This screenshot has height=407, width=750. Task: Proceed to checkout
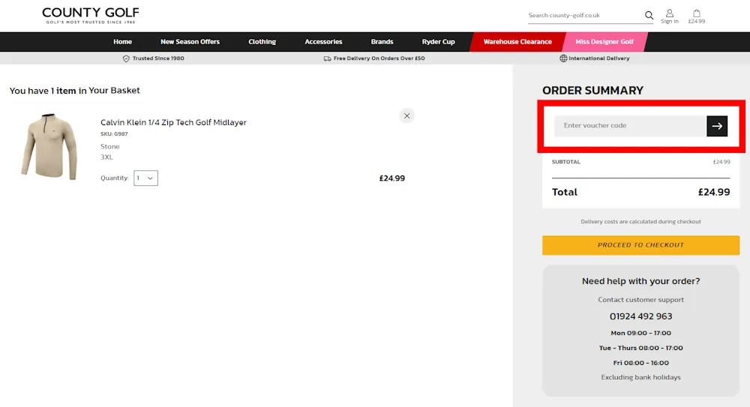tap(641, 245)
